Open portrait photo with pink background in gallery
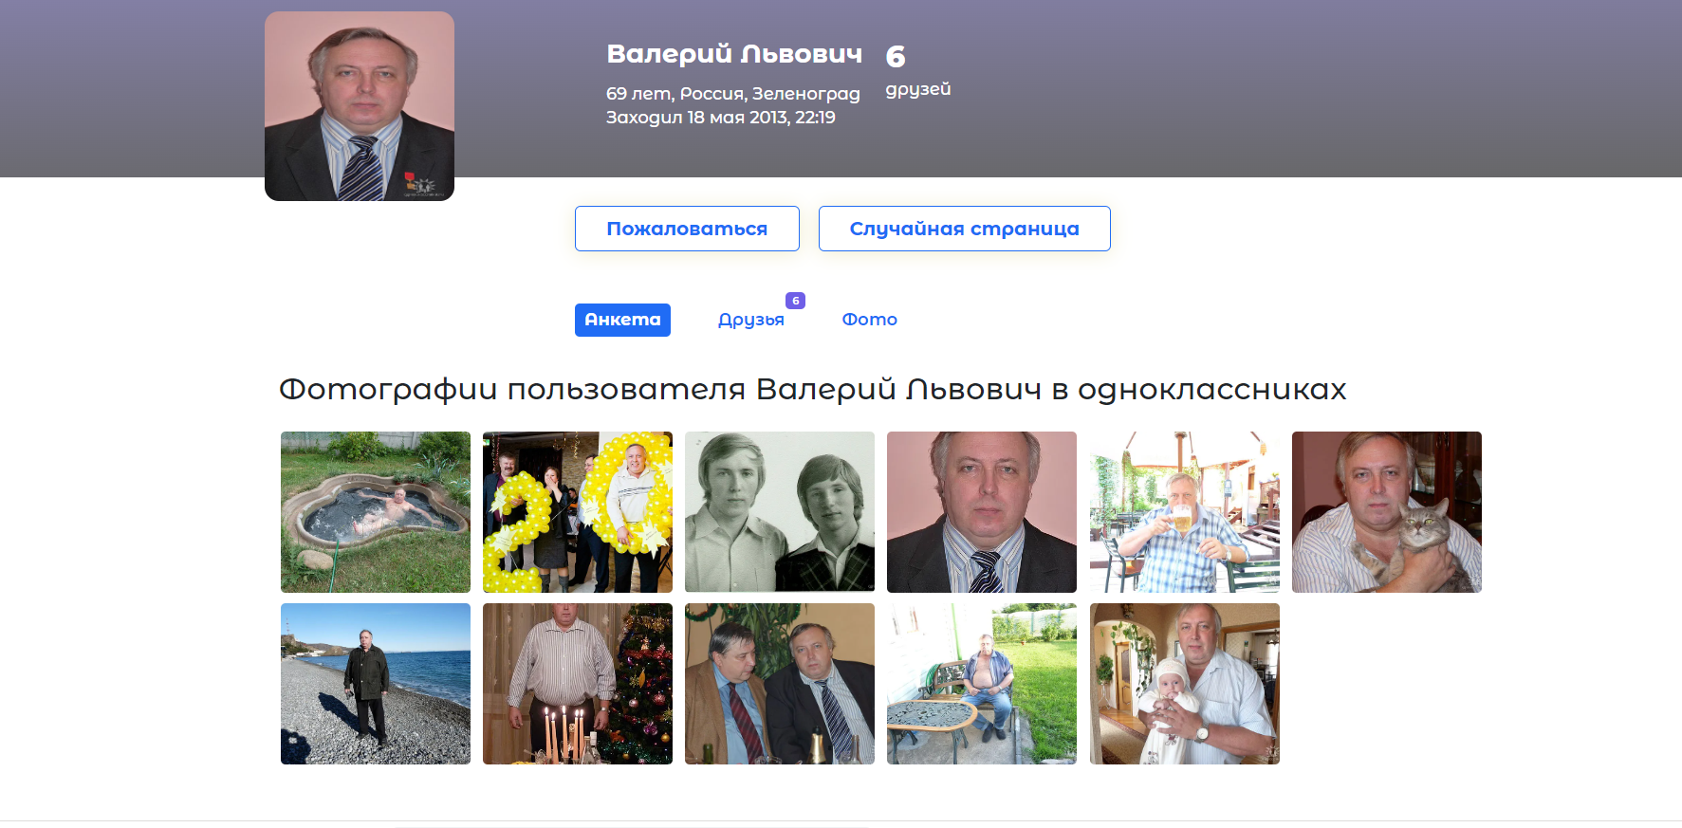This screenshot has height=828, width=1682. coord(982,512)
